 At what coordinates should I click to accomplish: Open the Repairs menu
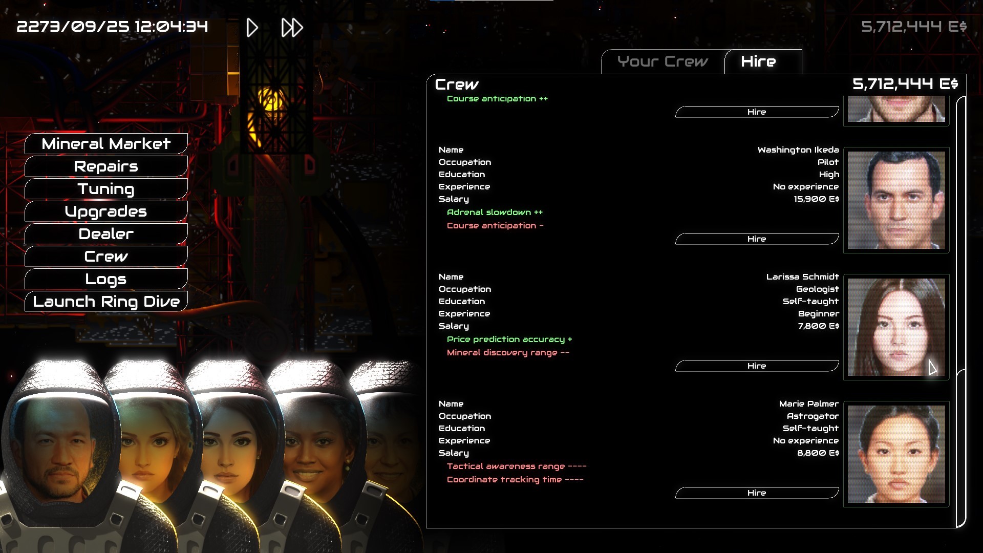[106, 166]
